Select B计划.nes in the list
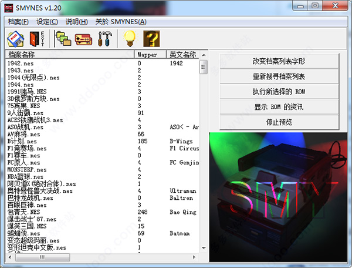Image resolution: width=352 pixels, height=268 pixels. (x=22, y=141)
